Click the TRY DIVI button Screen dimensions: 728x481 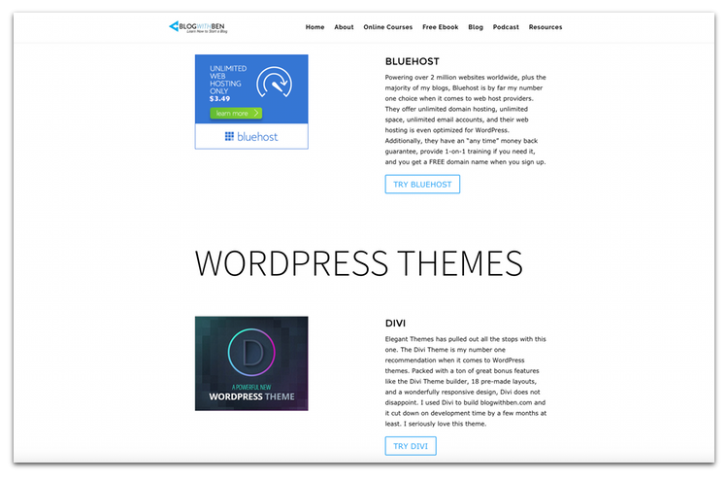(411, 446)
